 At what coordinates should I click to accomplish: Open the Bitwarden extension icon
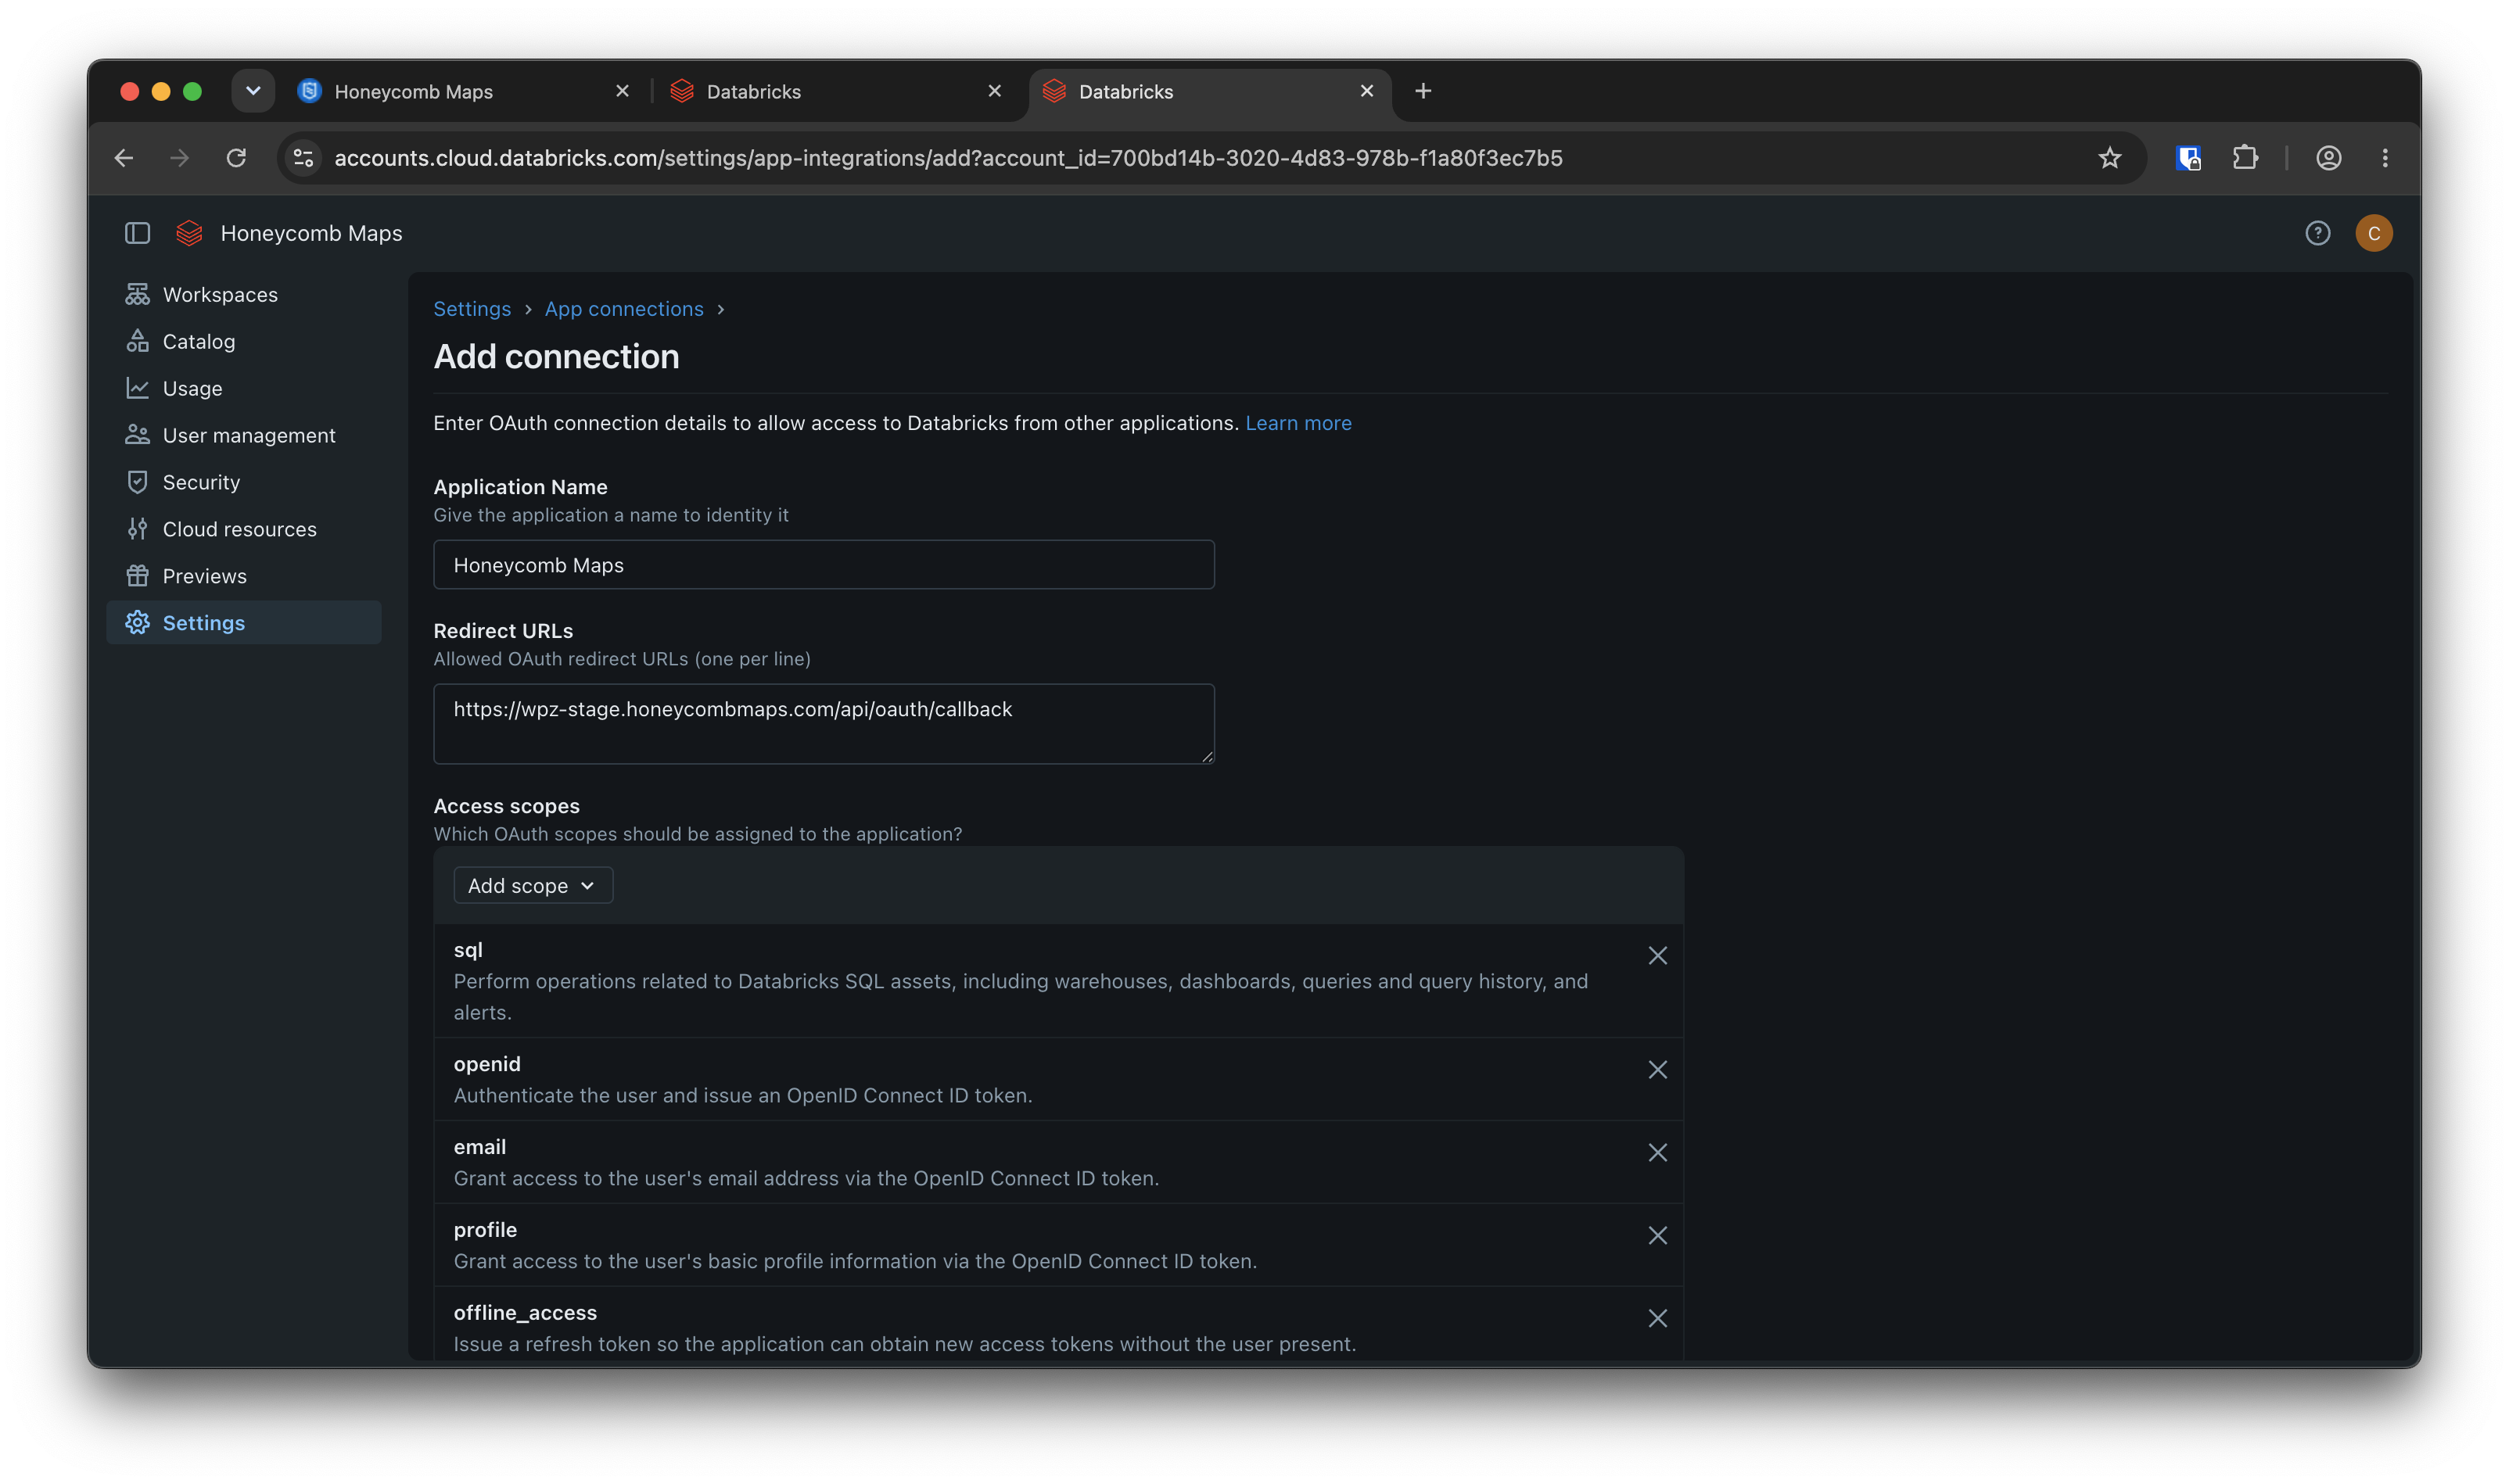click(x=2188, y=158)
